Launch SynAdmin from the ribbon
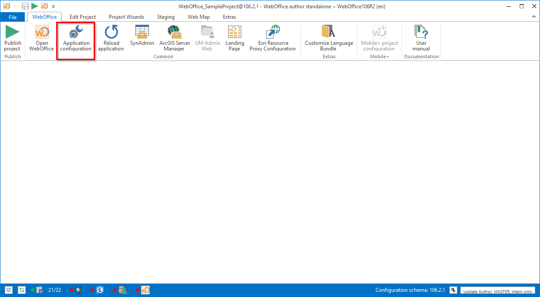Screen dimensions: 540x297 [142, 39]
